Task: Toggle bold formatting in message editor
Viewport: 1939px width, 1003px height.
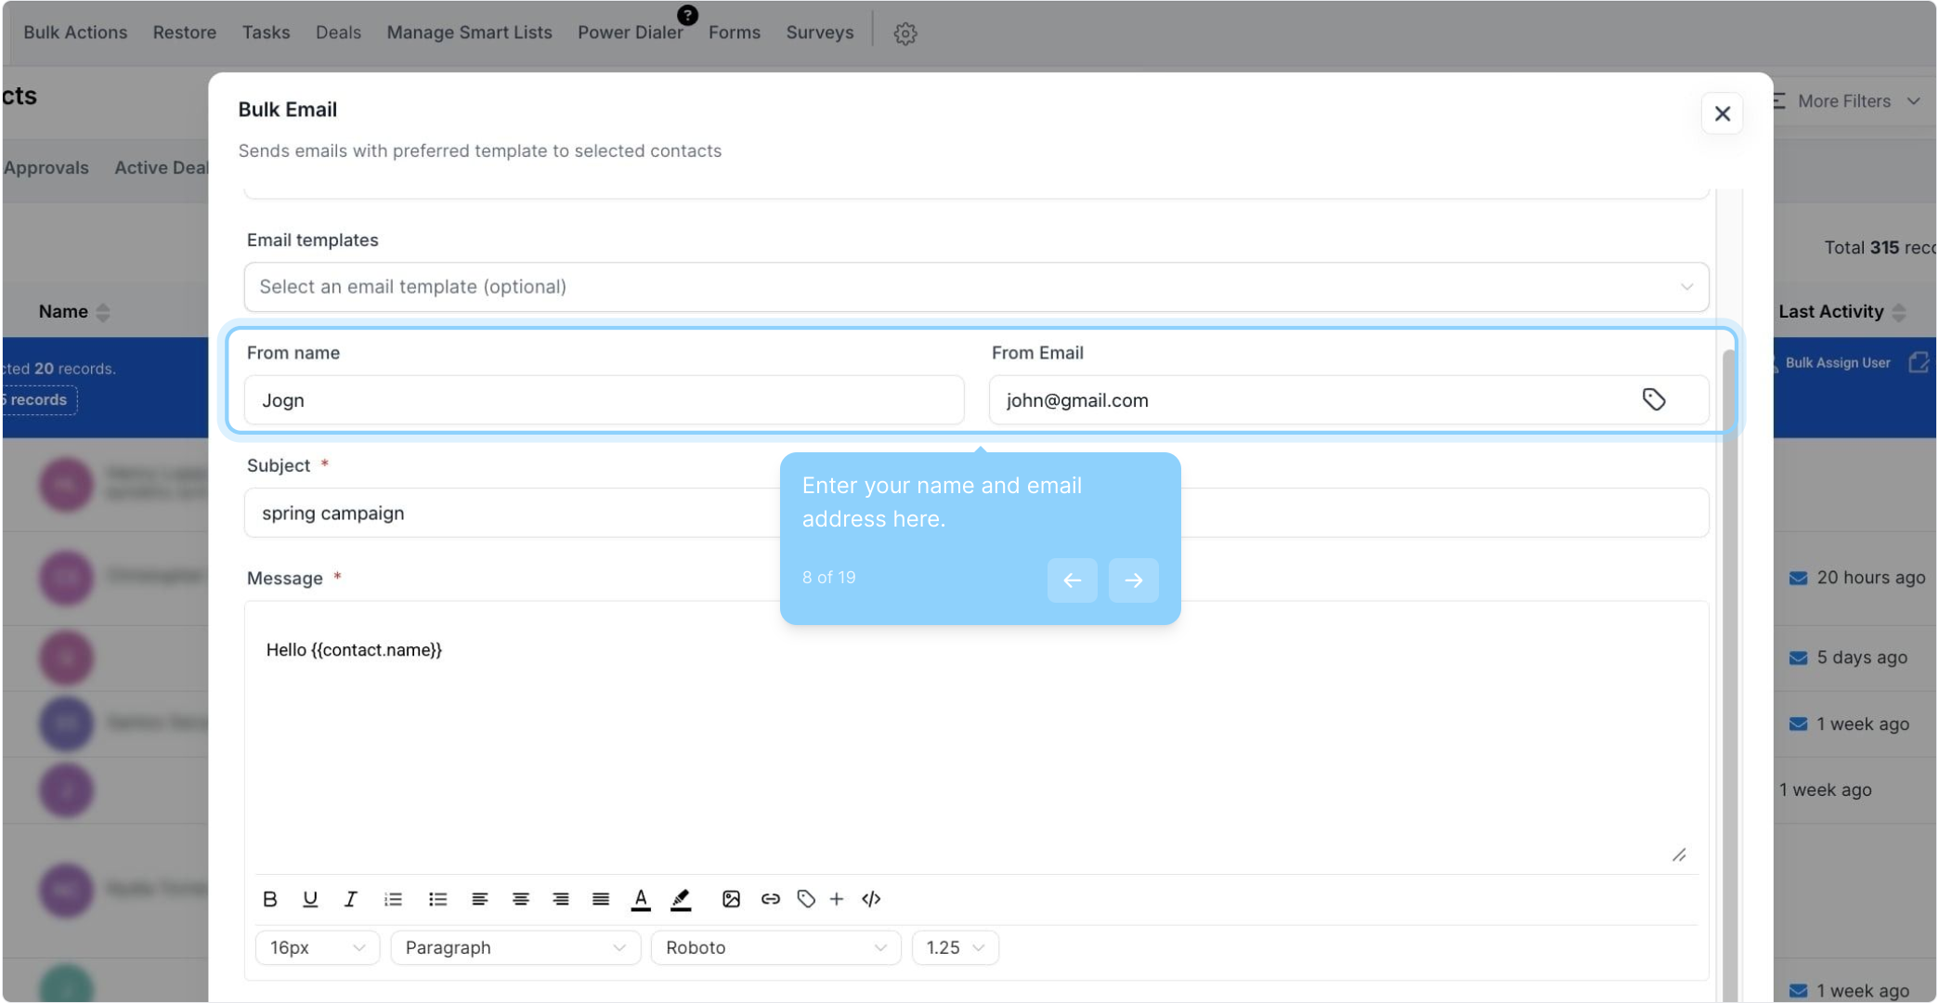Action: point(270,899)
